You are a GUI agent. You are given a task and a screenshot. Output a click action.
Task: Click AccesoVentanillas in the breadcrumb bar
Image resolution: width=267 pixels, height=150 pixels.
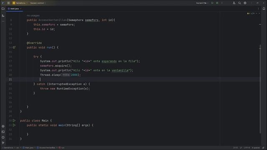click(x=46, y=148)
